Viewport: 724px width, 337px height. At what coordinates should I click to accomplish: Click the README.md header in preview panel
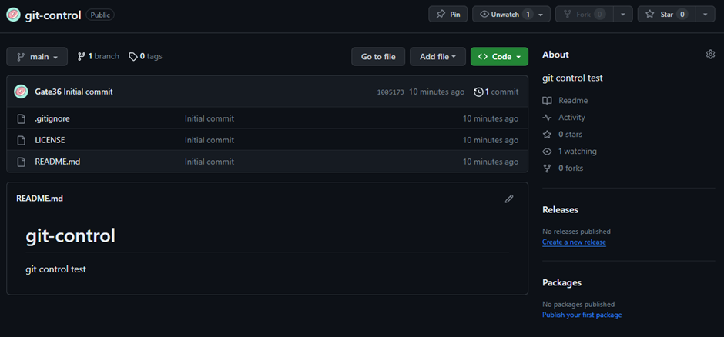pyautogui.click(x=40, y=199)
